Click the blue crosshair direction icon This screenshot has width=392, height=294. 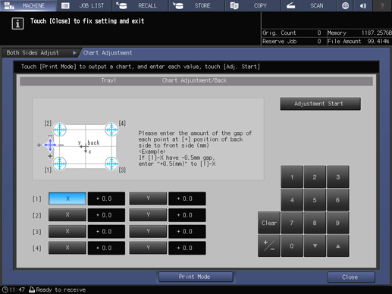coord(50,145)
